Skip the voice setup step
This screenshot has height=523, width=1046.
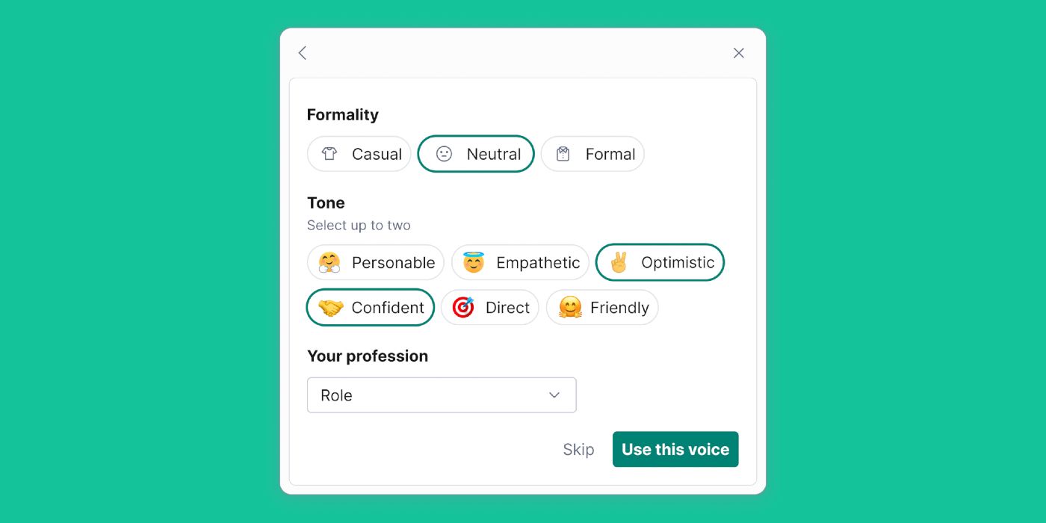578,449
